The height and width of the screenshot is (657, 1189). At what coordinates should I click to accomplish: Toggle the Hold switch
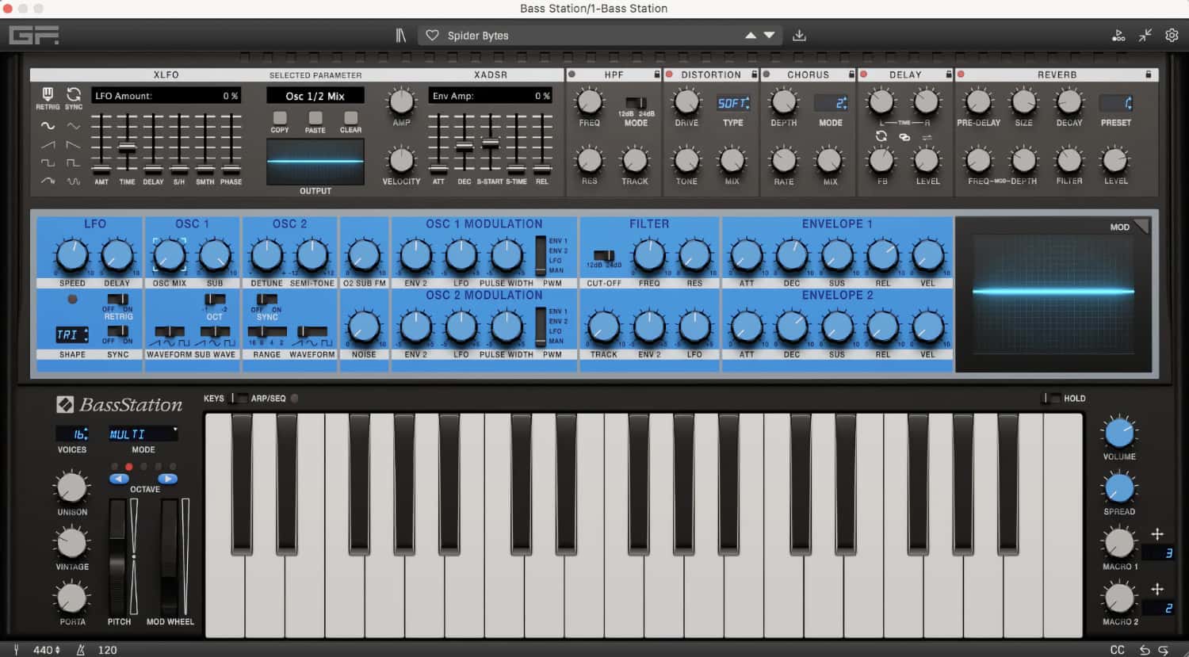click(1051, 399)
